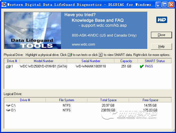Select the C:\ logical drive row label
The image size is (176, 133).
click(13, 105)
